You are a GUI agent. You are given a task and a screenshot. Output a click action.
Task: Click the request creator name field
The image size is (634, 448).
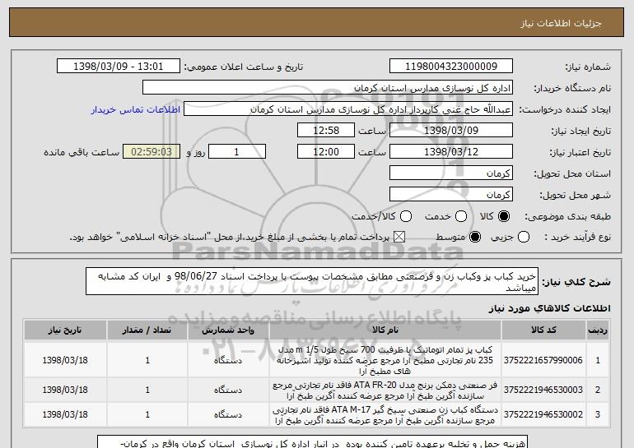pyautogui.click(x=348, y=109)
